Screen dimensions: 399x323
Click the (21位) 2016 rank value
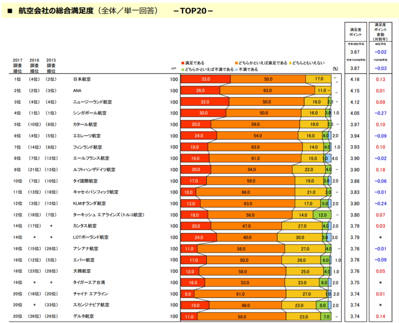tap(34, 170)
